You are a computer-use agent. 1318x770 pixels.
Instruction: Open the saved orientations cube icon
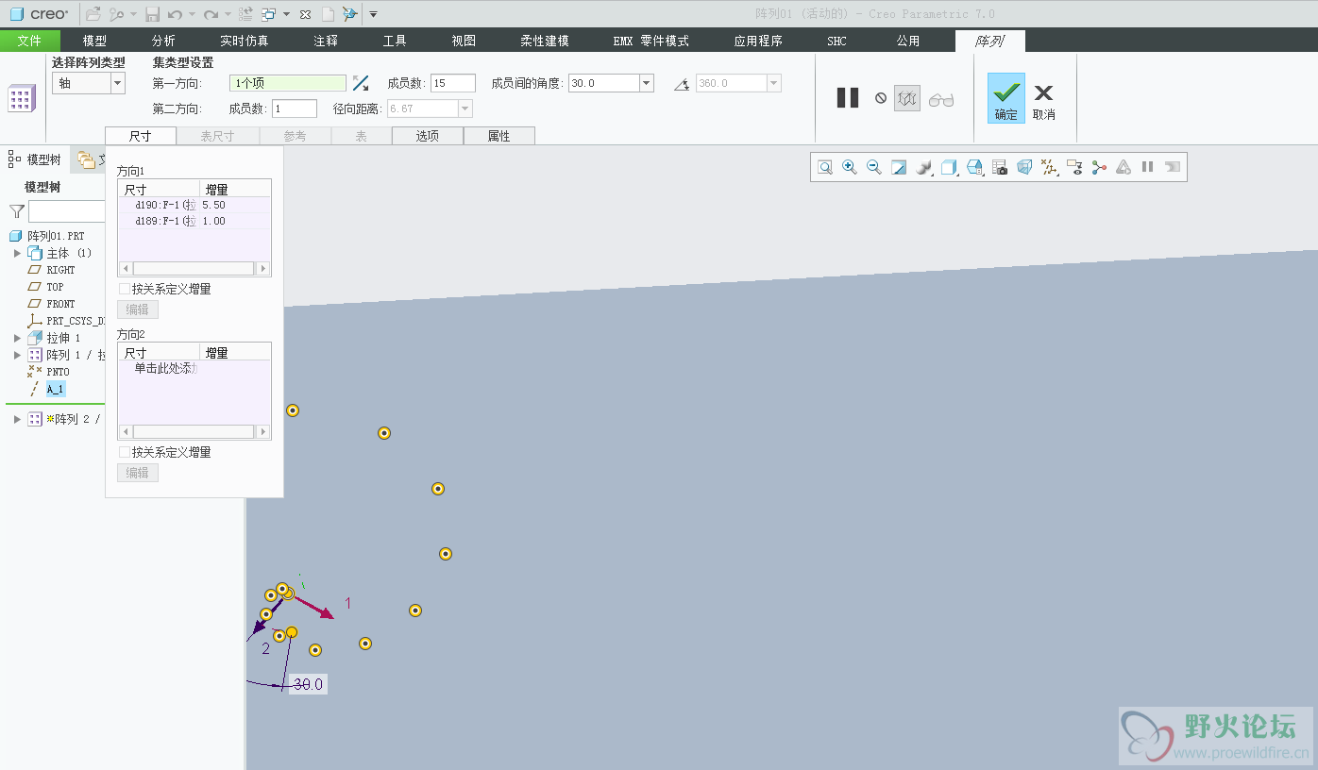point(950,167)
